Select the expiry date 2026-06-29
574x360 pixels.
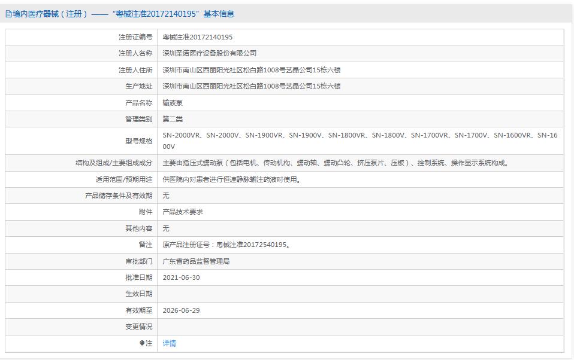pos(181,310)
